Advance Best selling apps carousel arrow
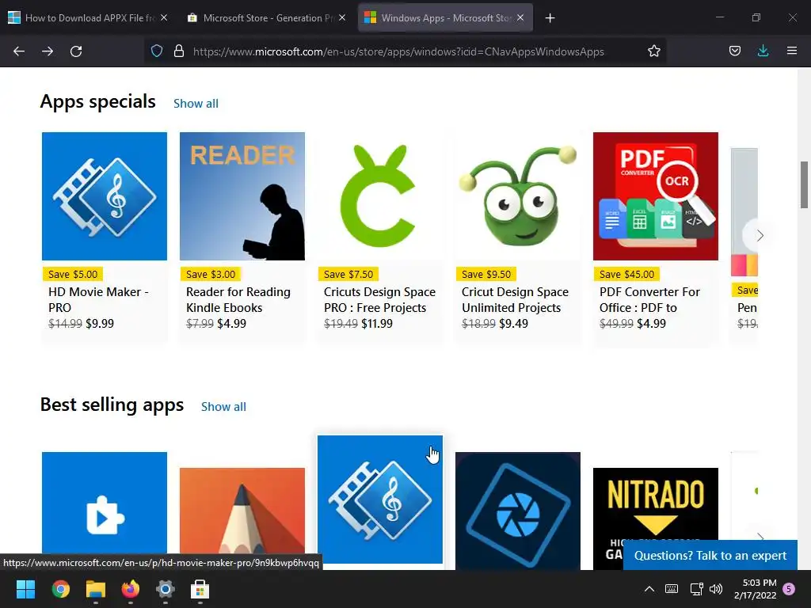Screen dimensions: 811x608 click(760, 538)
